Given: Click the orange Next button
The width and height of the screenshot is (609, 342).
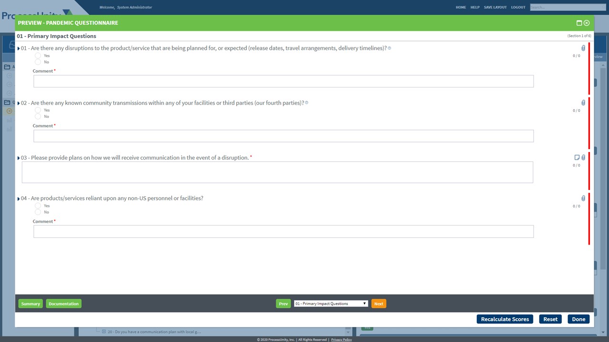Looking at the screenshot, I should click(378, 304).
